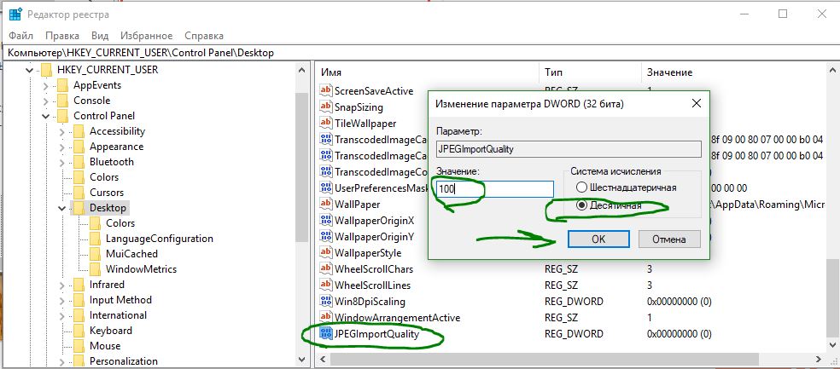Viewport: 840px width, 369px height.
Task: Collapse the HKEY_CURRENT_USER tree node
Action: click(29, 70)
